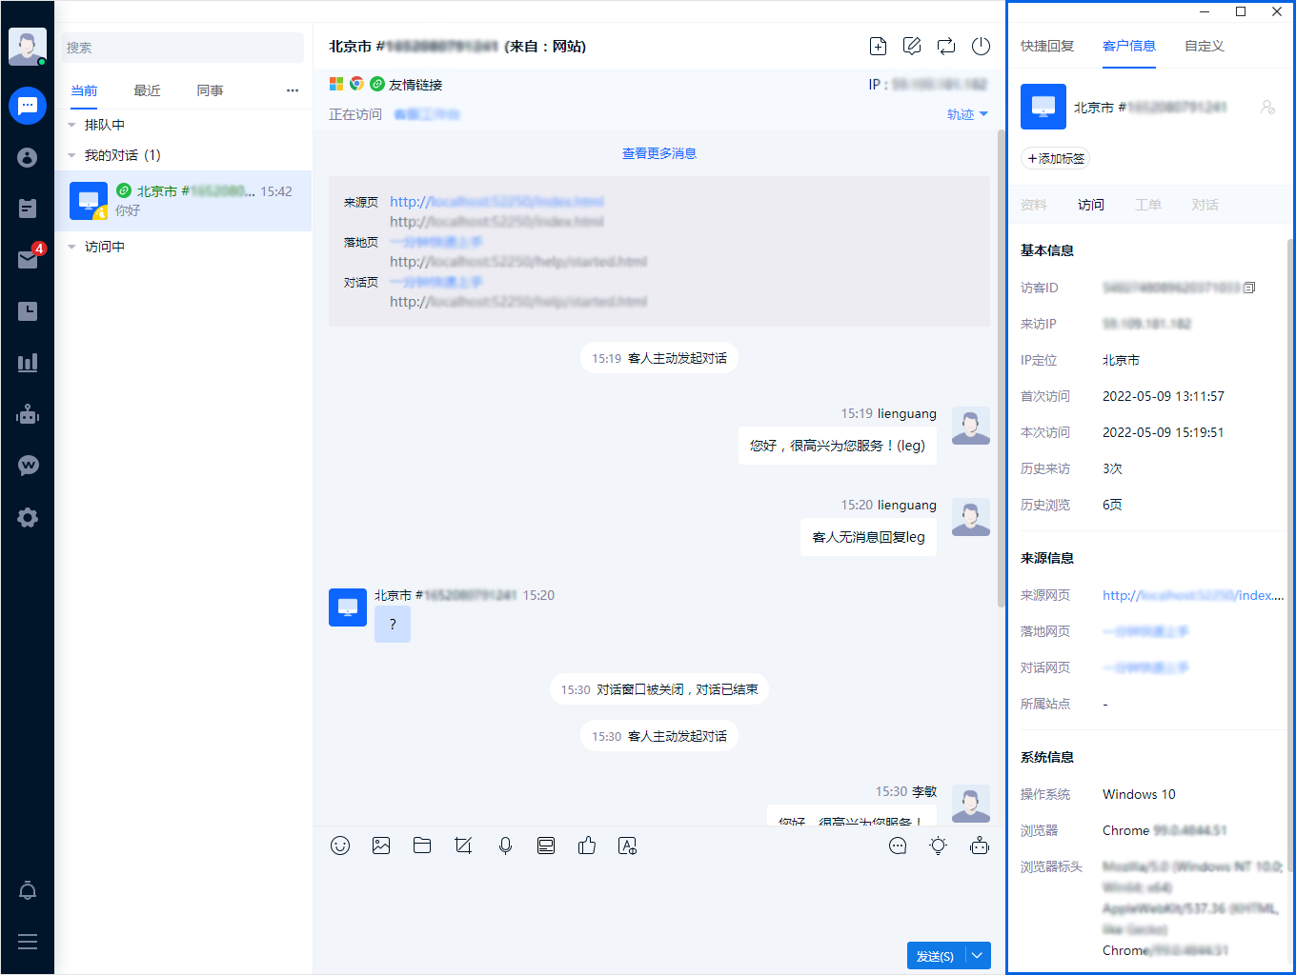Click the image upload icon

coord(381,846)
